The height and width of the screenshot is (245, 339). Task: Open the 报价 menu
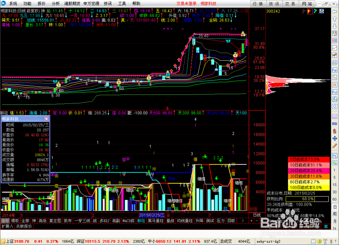coord(41,3)
